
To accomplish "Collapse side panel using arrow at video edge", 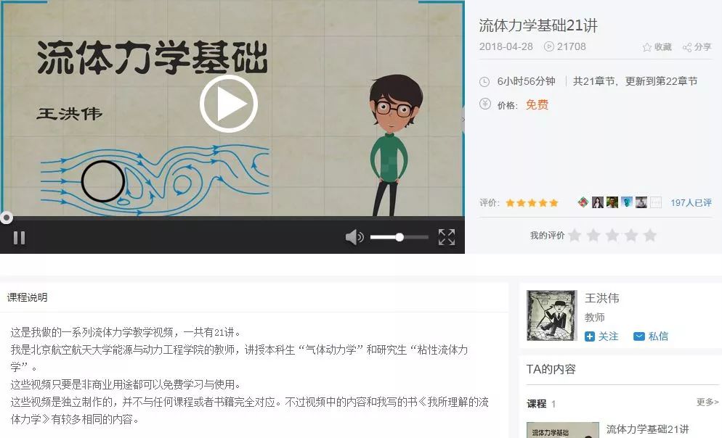I will [x=463, y=120].
